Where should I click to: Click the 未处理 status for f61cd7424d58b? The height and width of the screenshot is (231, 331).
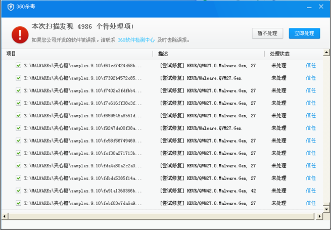(278, 65)
